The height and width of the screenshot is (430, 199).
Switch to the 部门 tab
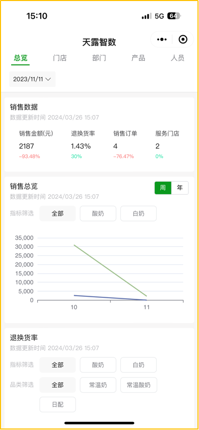pos(99,58)
